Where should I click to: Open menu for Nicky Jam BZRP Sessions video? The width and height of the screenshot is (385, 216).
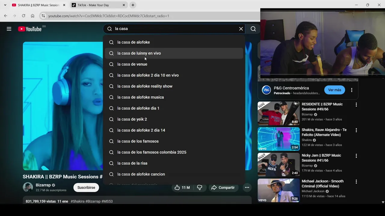(356, 156)
